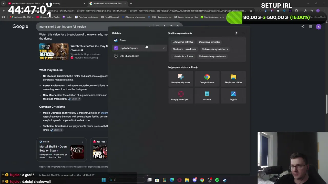Open Spotify from taskbar

(x=217, y=180)
